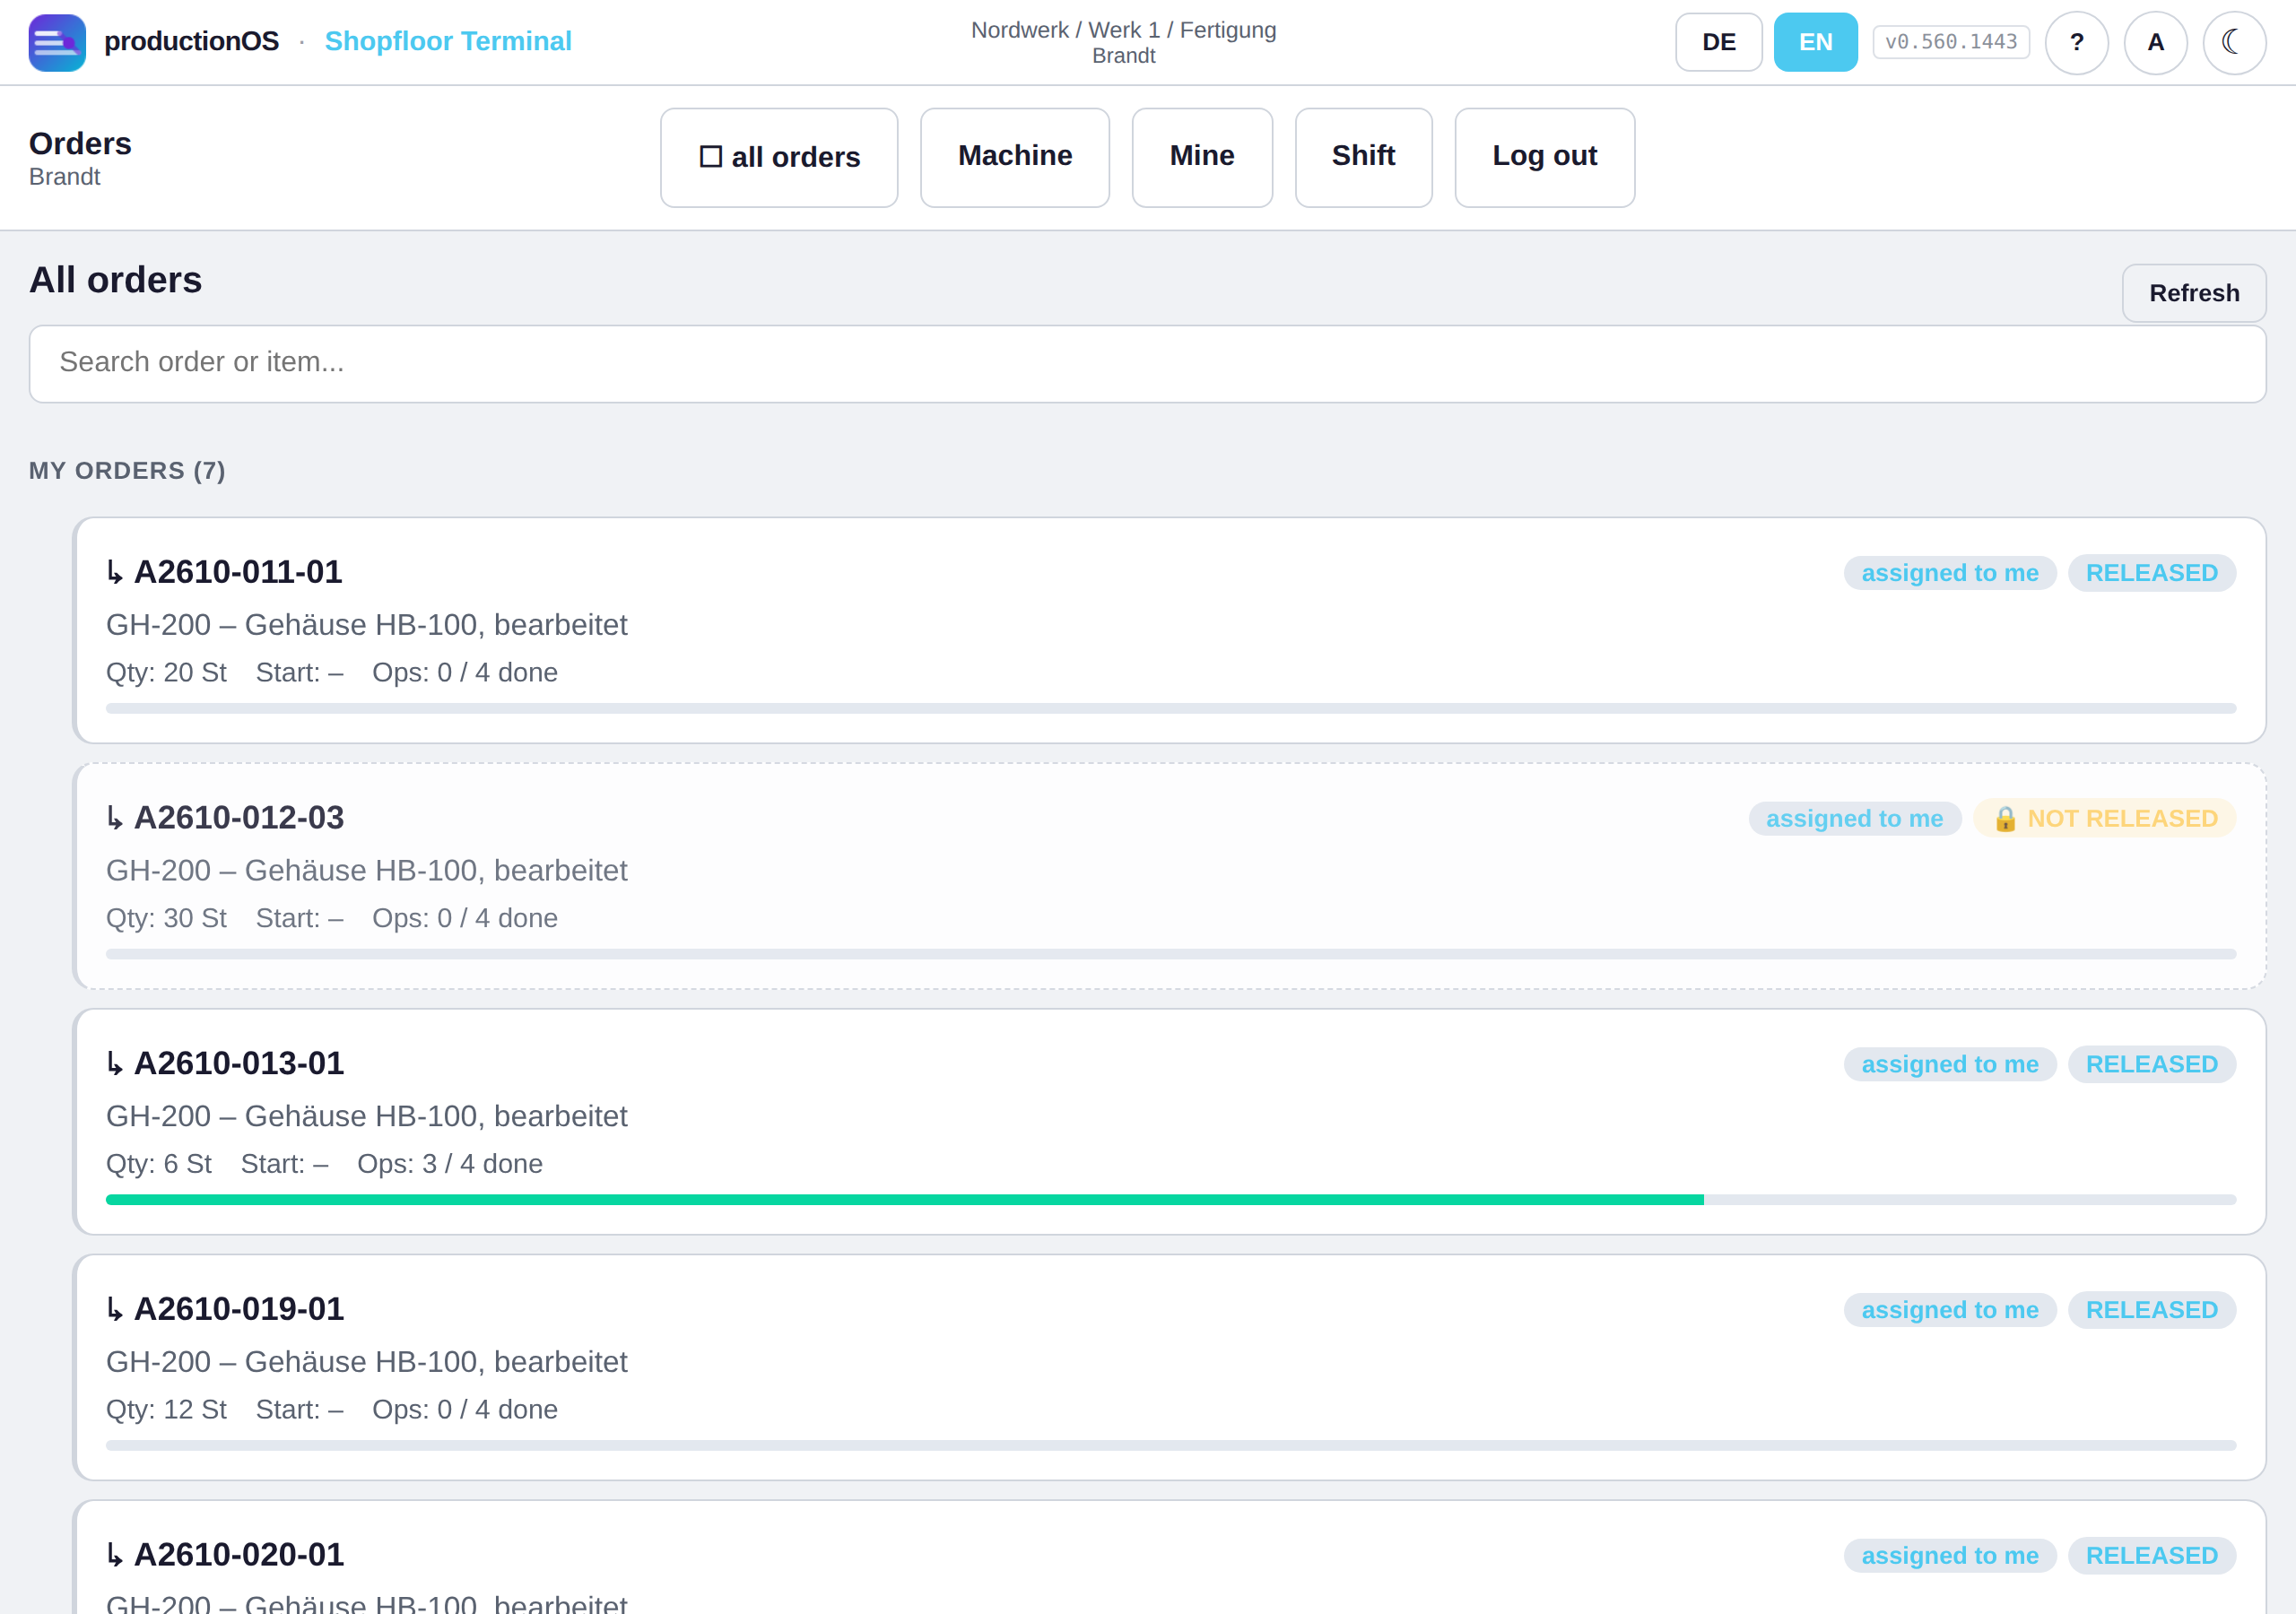Viewport: 2296px width, 1614px height.
Task: Toggle dark mode moon icon
Action: [x=2233, y=42]
